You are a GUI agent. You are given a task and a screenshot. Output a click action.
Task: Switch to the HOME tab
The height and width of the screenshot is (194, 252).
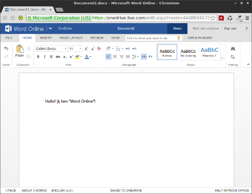[27, 38]
